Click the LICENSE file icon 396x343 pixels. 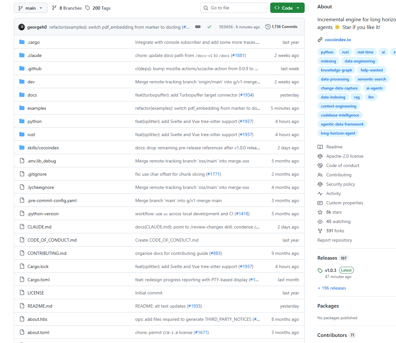[x=22, y=293]
